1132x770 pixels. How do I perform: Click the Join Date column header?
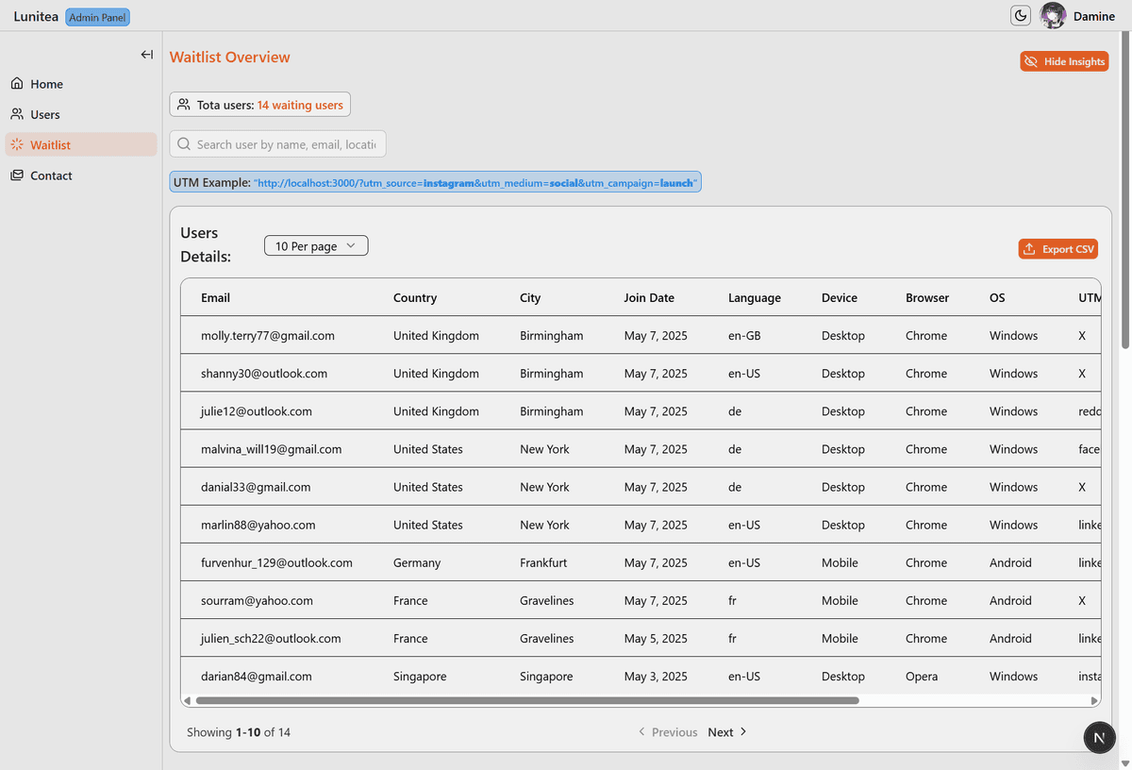(x=649, y=298)
